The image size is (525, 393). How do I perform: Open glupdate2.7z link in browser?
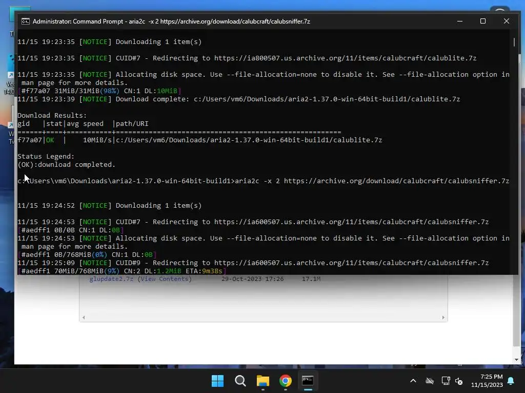click(x=111, y=279)
